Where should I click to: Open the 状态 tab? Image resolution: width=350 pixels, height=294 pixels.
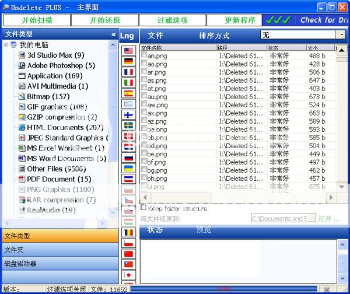[x=155, y=229]
